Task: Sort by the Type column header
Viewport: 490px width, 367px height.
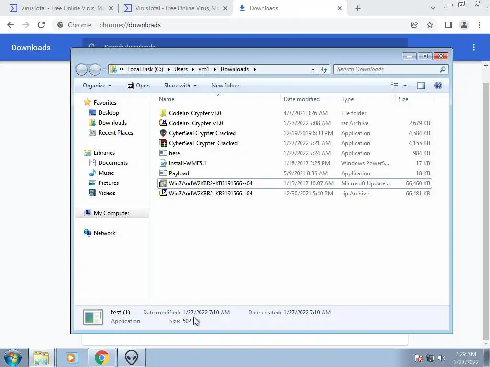Action: (367, 99)
